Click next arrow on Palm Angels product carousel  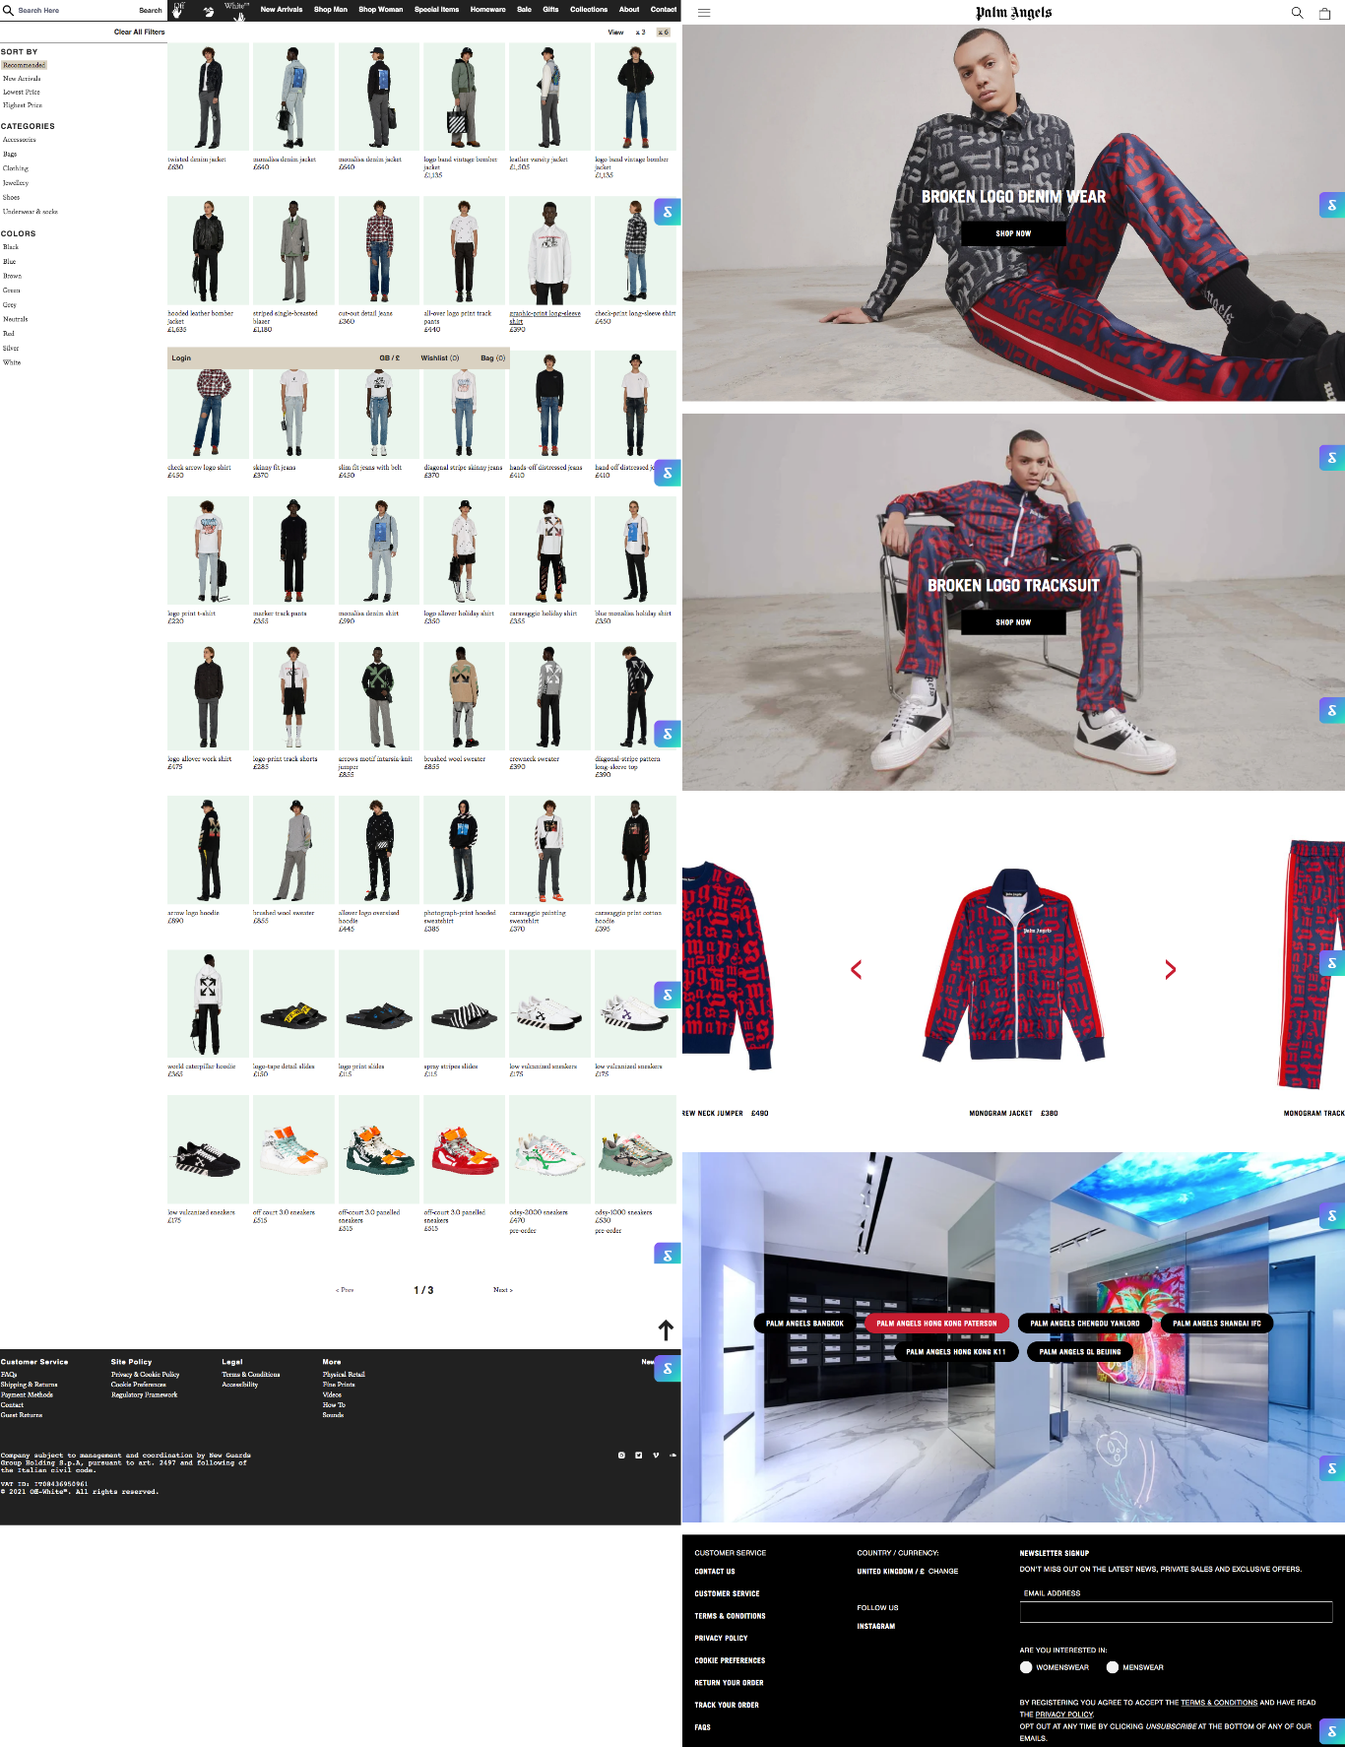[x=1170, y=970]
